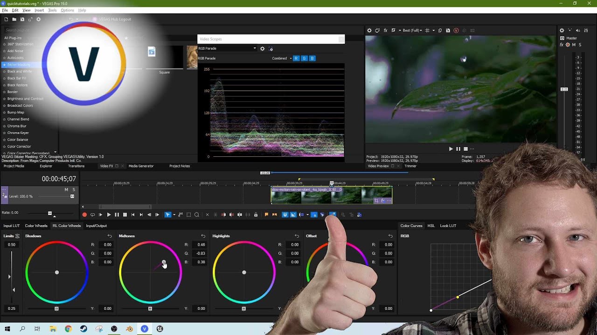Open Master bus audio properties gear
This screenshot has width=597, height=335.
tap(562, 30)
